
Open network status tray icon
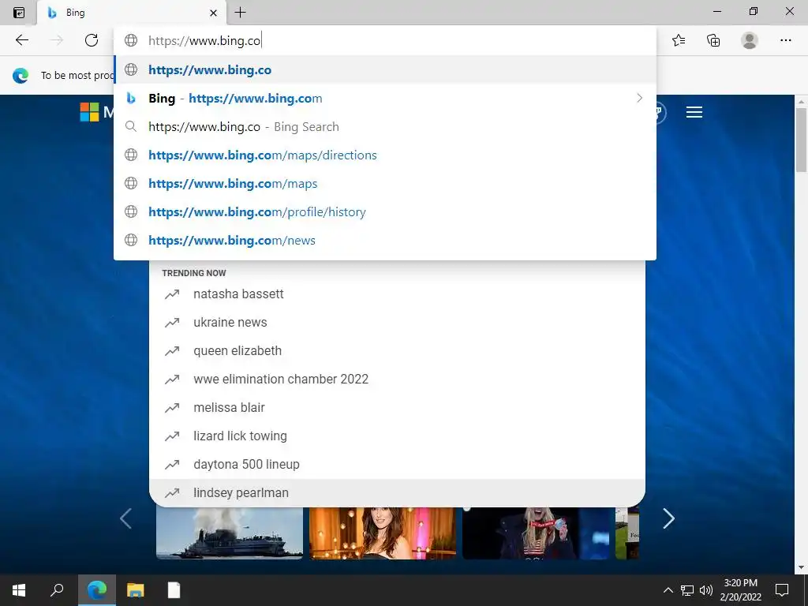(687, 590)
